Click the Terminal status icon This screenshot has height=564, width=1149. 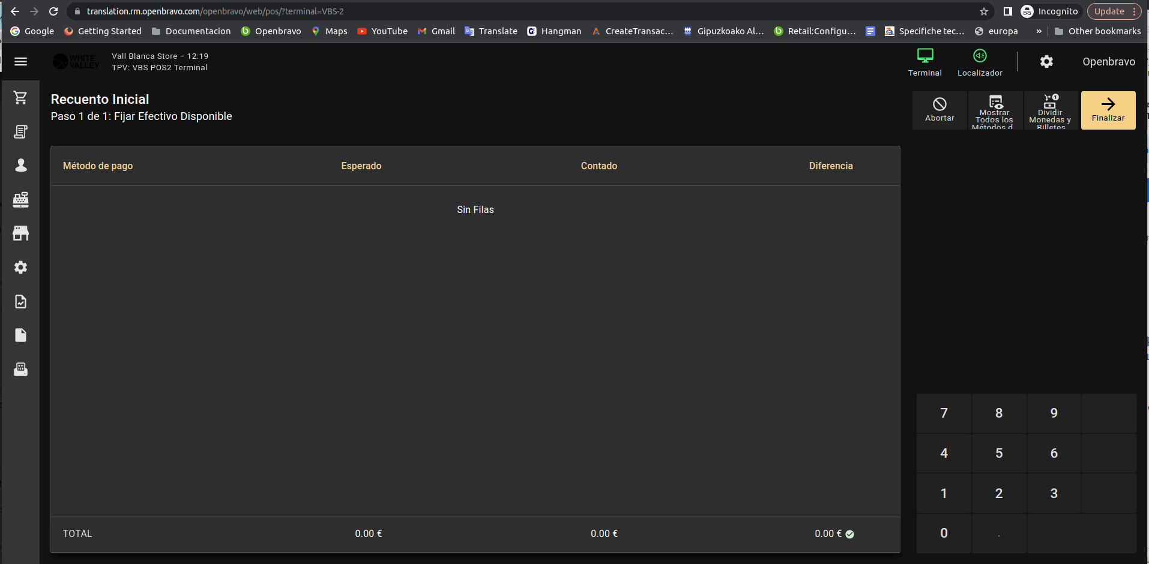tap(924, 62)
